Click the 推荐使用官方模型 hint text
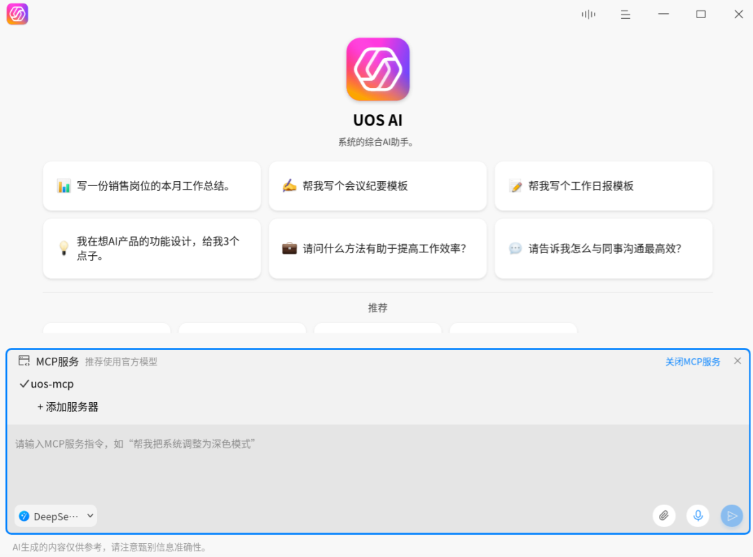753x557 pixels. pyautogui.click(x=121, y=362)
